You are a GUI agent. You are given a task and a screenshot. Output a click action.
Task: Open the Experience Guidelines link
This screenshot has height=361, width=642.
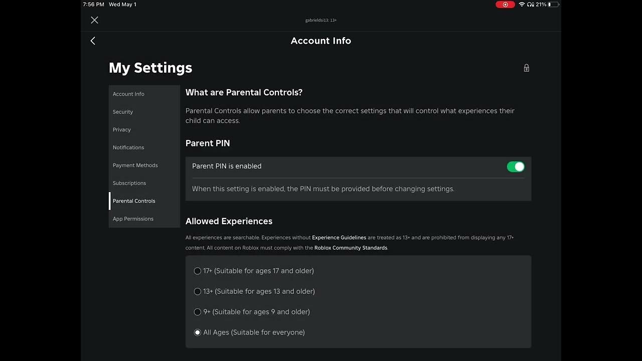click(x=339, y=238)
